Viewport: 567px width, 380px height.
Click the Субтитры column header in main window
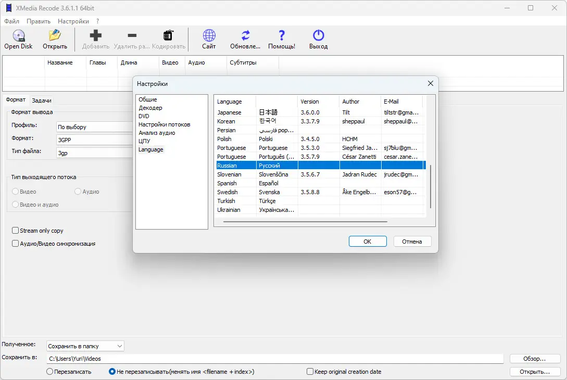coord(253,62)
